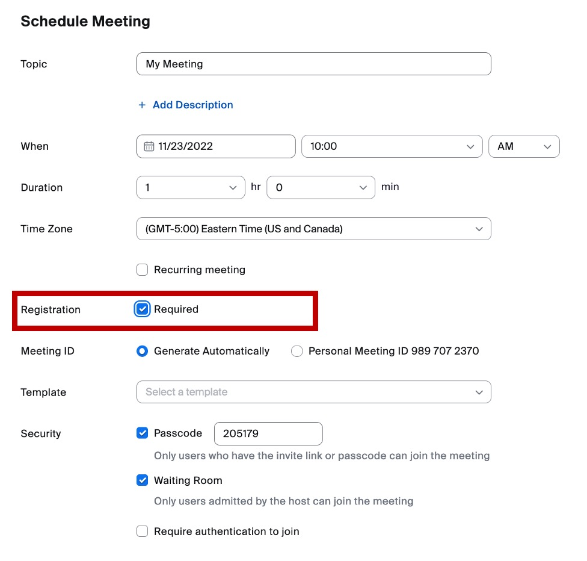Viewport: 587px width, 561px height.
Task: Click the chevron on the Time Zone selector
Action: 479,229
